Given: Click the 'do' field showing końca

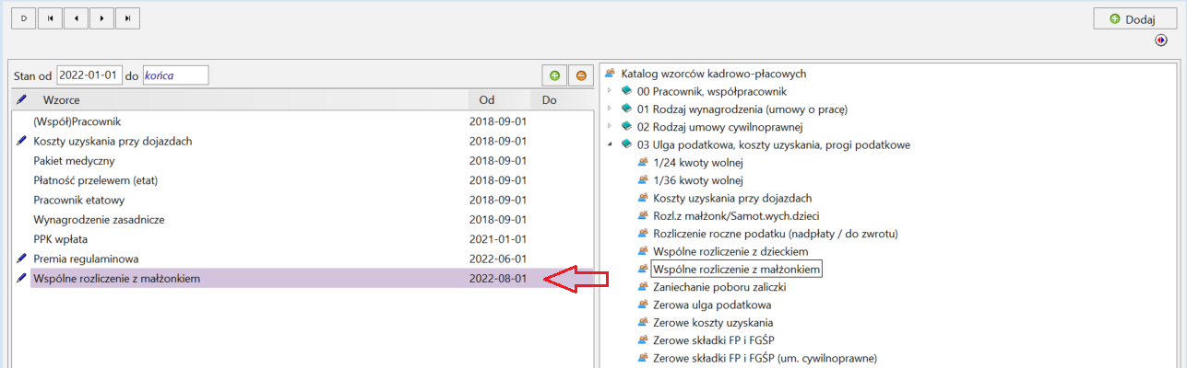Looking at the screenshot, I should (x=175, y=75).
